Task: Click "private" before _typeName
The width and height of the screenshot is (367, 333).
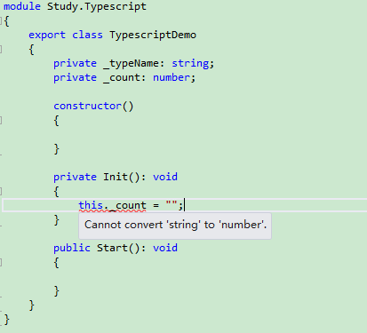Action: (x=75, y=63)
